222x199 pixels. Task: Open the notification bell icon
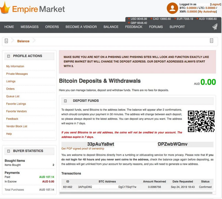coord(215,26)
